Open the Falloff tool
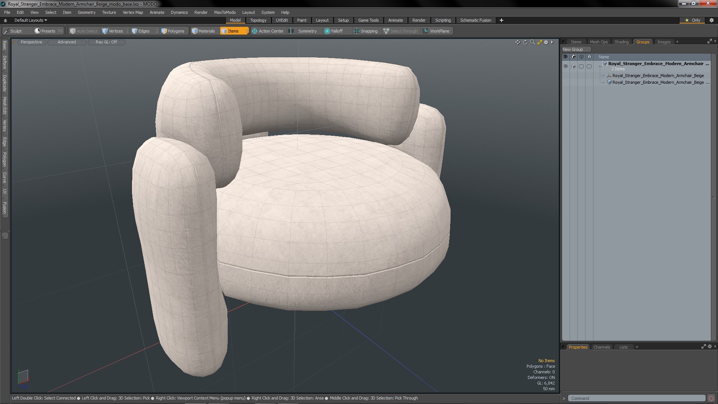The image size is (718, 404). click(x=334, y=31)
